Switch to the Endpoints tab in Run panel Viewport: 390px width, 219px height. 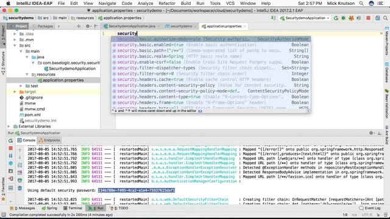[x=49, y=141]
